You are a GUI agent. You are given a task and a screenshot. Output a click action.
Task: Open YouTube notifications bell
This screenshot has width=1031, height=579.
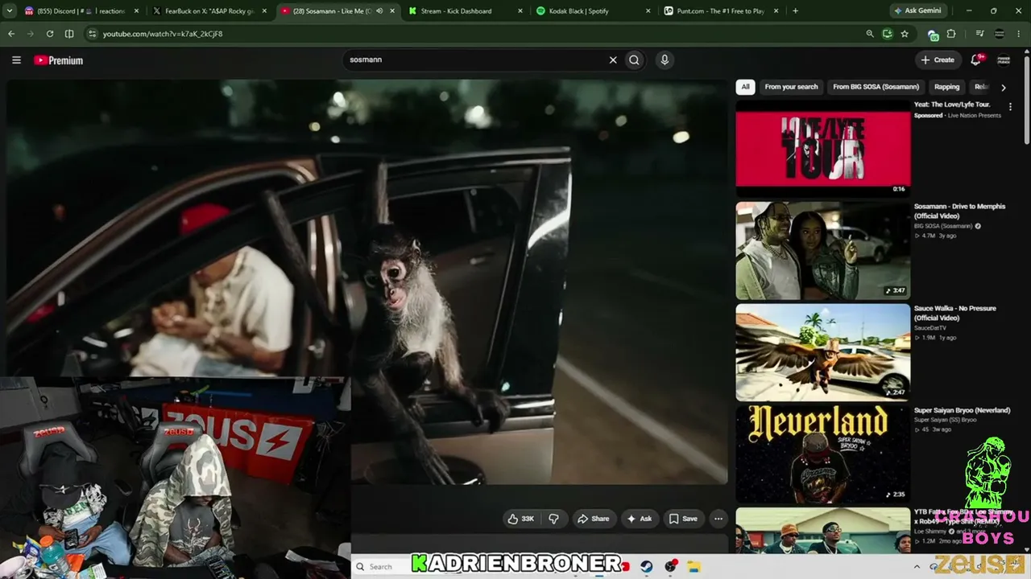pos(976,60)
